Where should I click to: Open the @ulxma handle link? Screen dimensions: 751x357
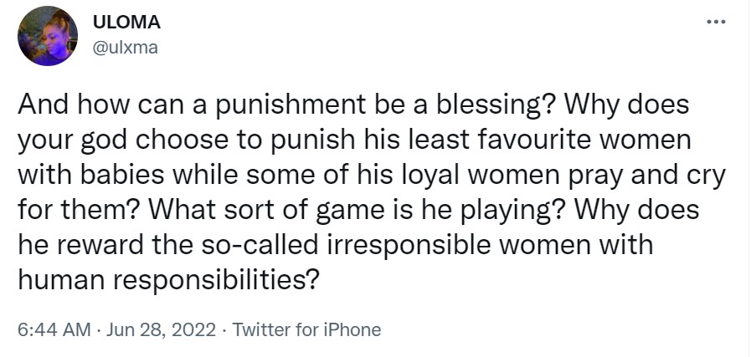[125, 48]
